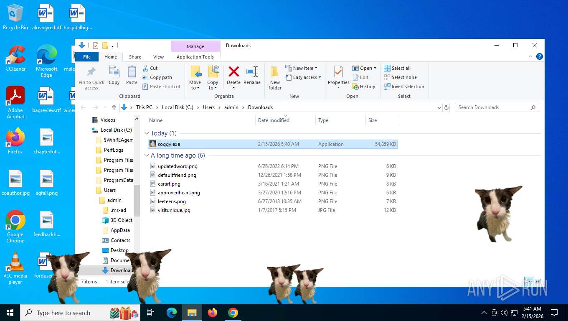Screen dimensions: 568x321
Task: Switch to the Home tab
Action: pyautogui.click(x=111, y=57)
